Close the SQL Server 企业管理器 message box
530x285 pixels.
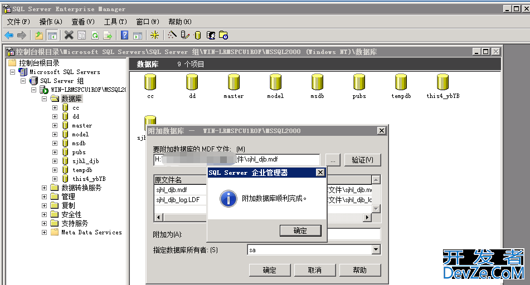(320, 173)
